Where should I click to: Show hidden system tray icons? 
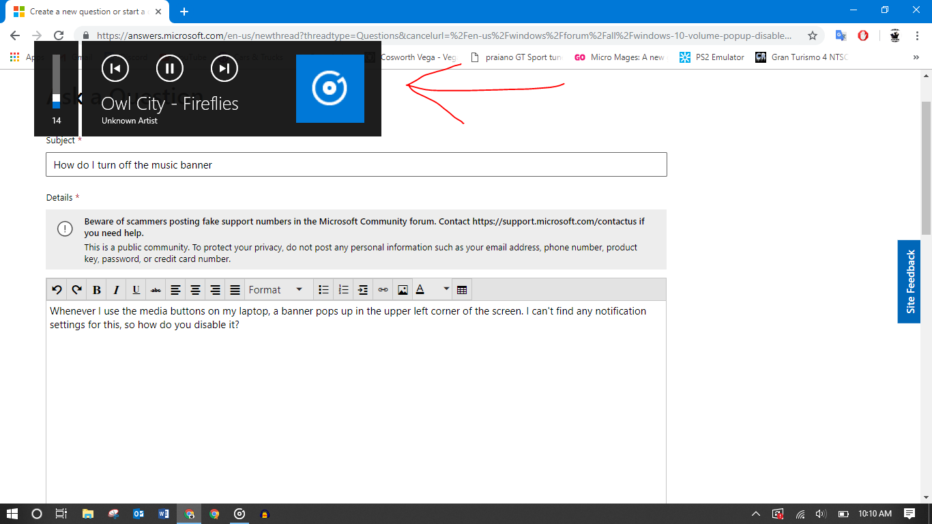coord(756,514)
